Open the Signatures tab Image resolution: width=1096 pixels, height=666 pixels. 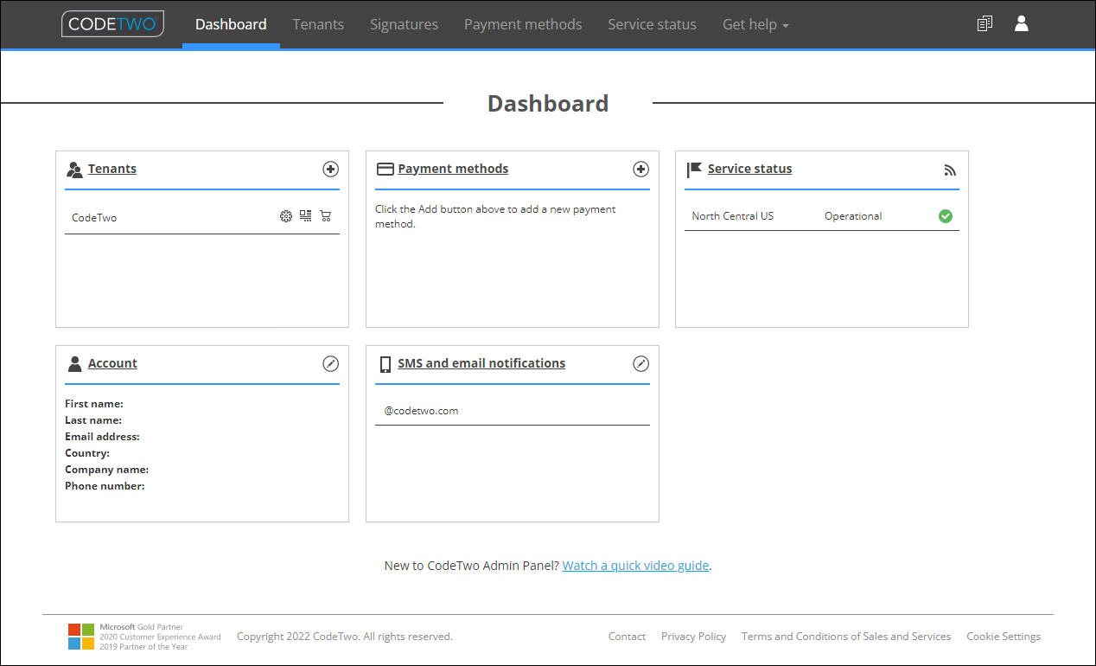click(x=404, y=24)
